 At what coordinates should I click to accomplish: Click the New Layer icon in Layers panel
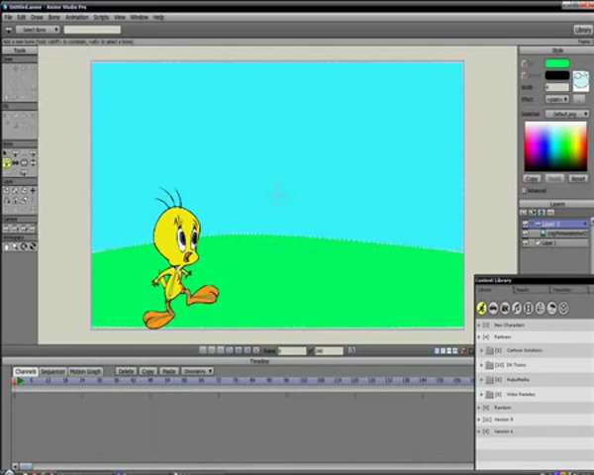[x=524, y=213]
